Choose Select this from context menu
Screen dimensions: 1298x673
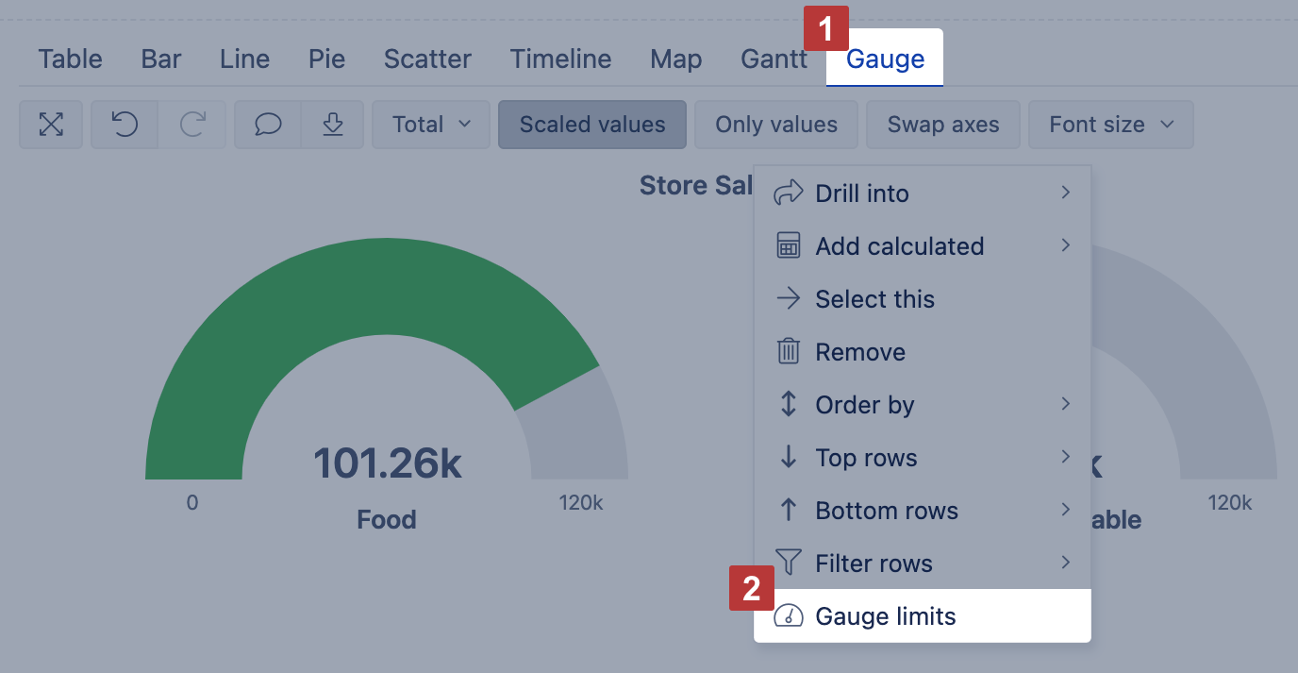coord(874,299)
